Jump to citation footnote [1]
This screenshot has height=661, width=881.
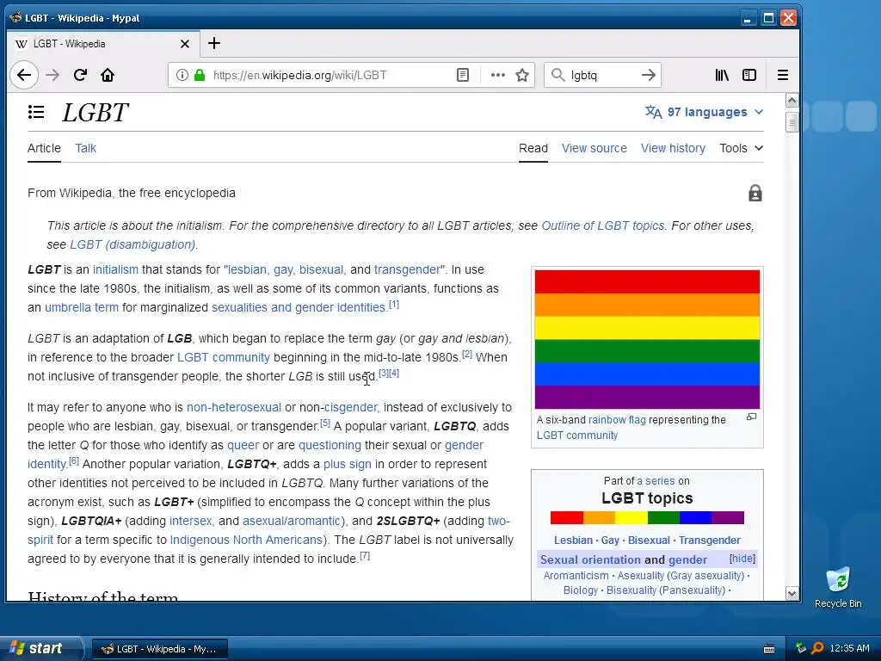[x=394, y=304]
